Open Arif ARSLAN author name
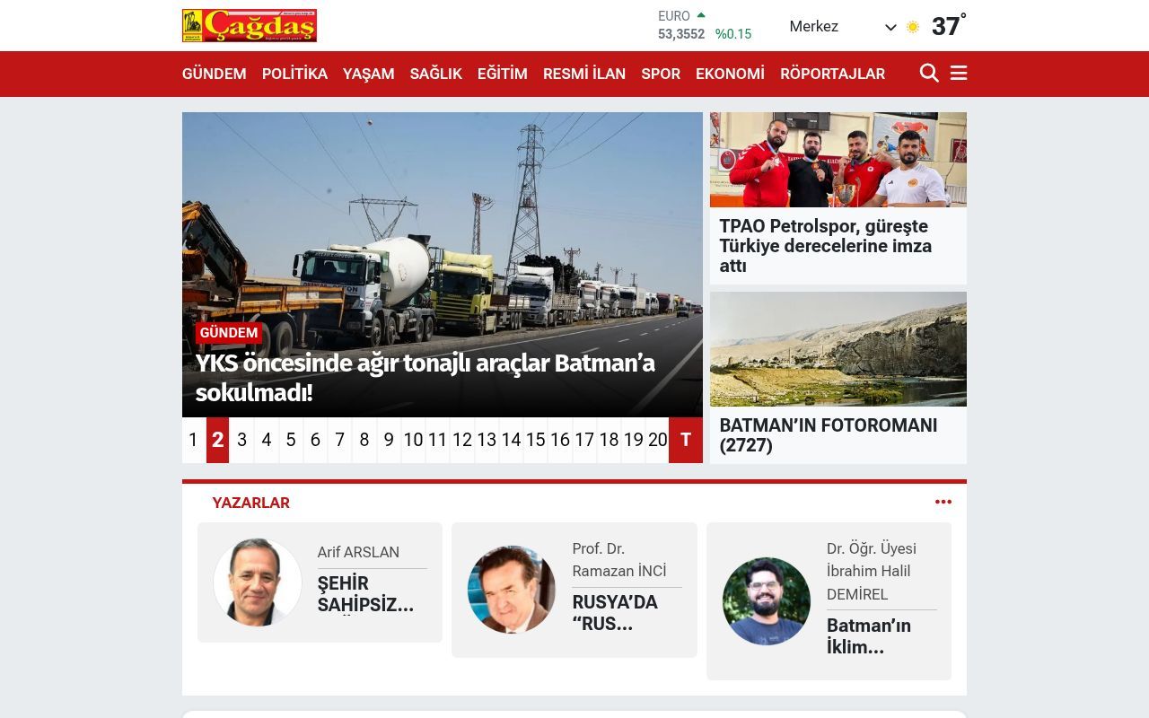The width and height of the screenshot is (1149, 718). 358,552
